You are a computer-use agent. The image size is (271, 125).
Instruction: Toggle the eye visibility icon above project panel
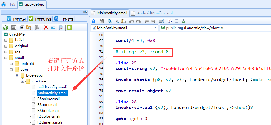[x=85, y=12]
